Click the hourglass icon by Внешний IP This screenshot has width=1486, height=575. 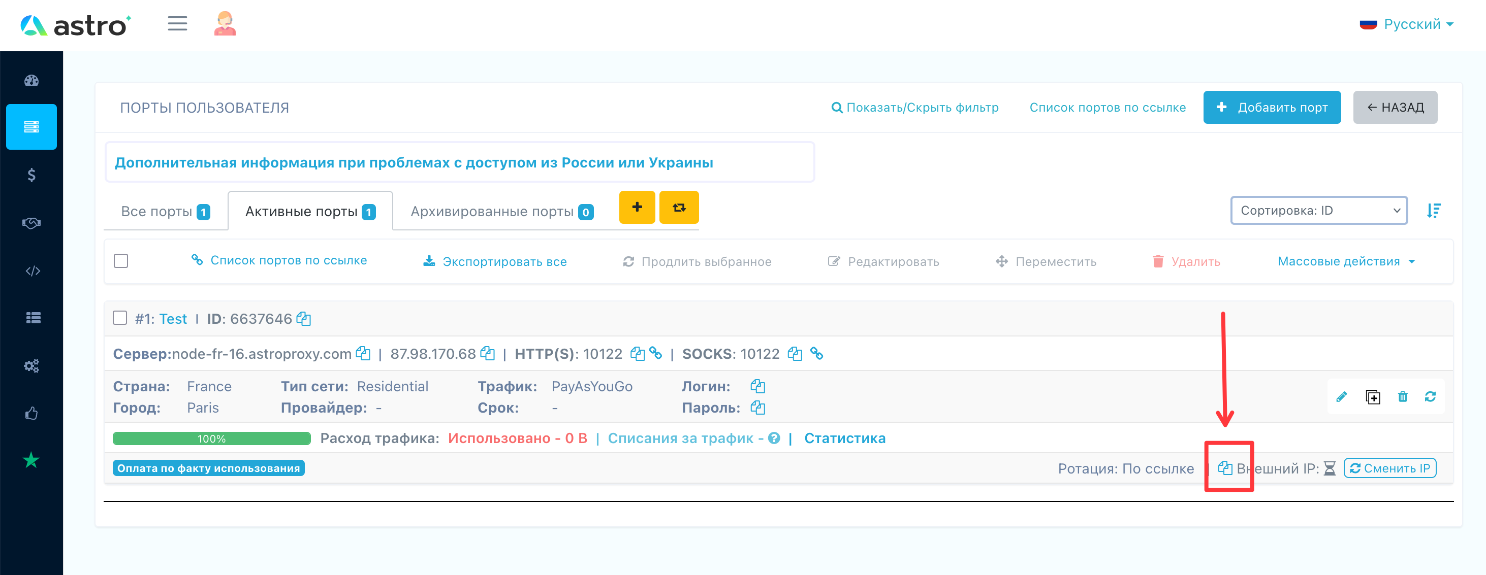1330,468
